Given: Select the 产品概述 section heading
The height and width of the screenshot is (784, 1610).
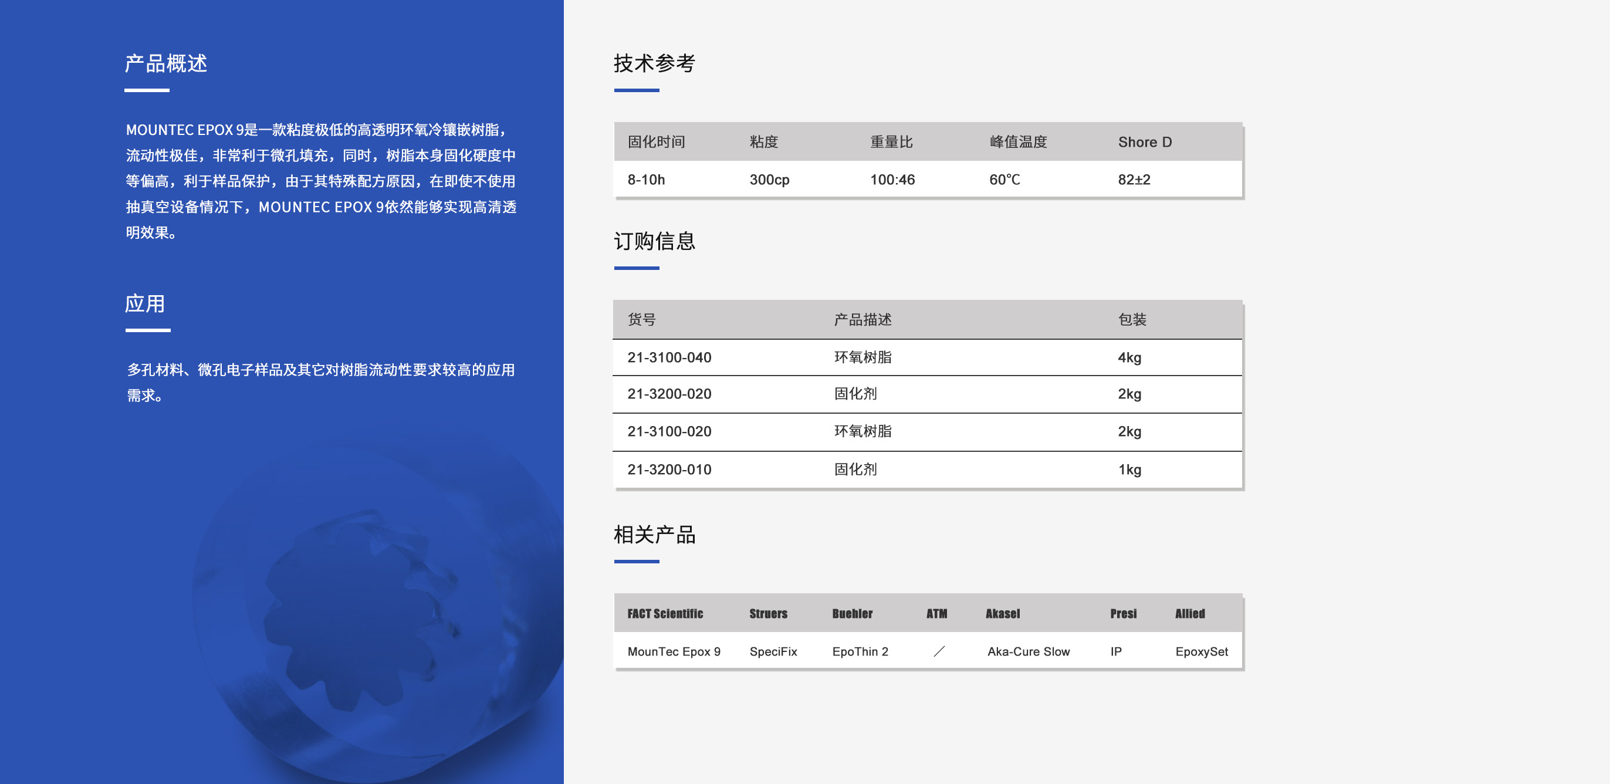Looking at the screenshot, I should (167, 63).
